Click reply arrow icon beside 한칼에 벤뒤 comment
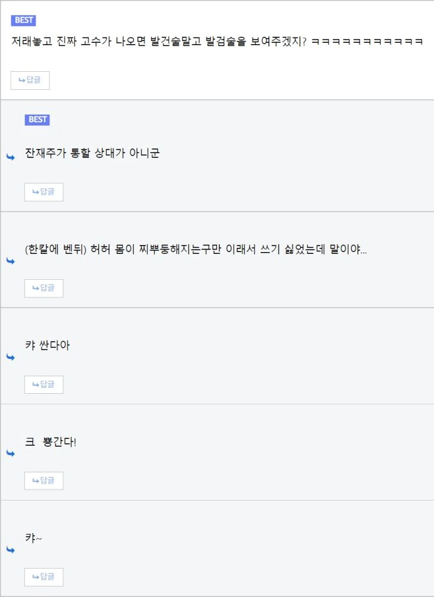 (x=11, y=261)
